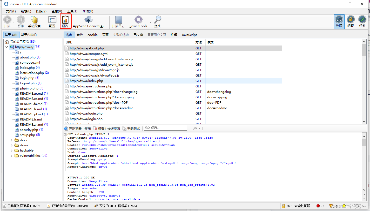This screenshot has width=370, height=211.
Task: Select the 基于 URL tab
Action: pos(11,35)
